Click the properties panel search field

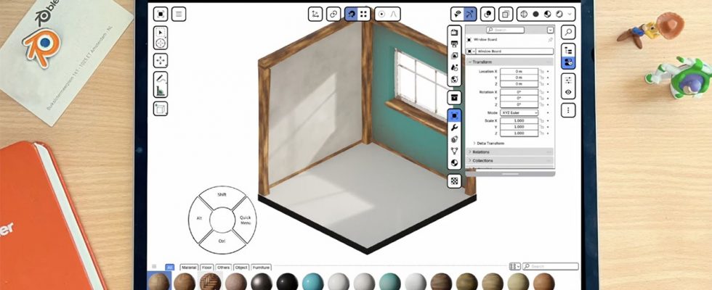[505, 30]
